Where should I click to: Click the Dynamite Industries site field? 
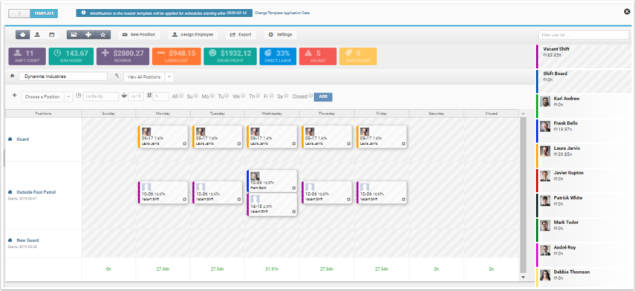click(63, 76)
